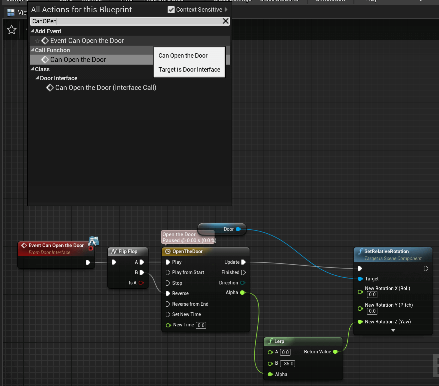The height and width of the screenshot is (386, 439).
Task: Collapse the Class category
Action: (32, 69)
